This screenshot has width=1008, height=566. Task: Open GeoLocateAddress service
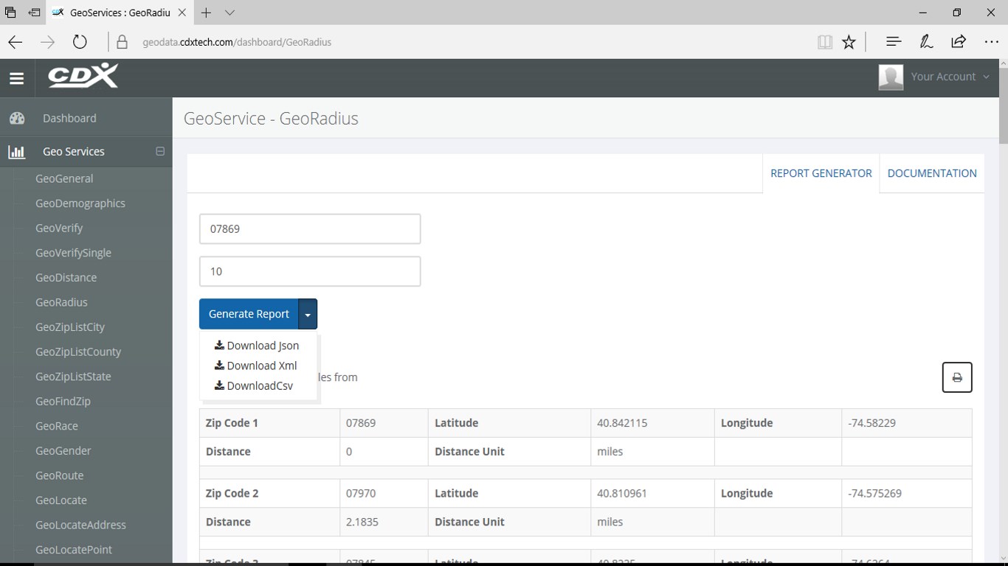80,525
